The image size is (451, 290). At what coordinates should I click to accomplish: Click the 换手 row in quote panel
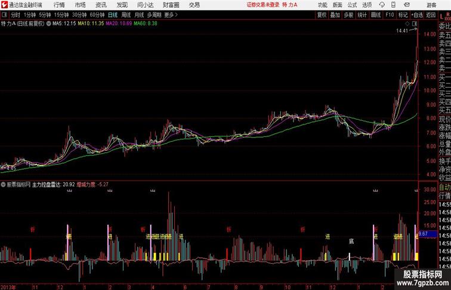(444, 161)
